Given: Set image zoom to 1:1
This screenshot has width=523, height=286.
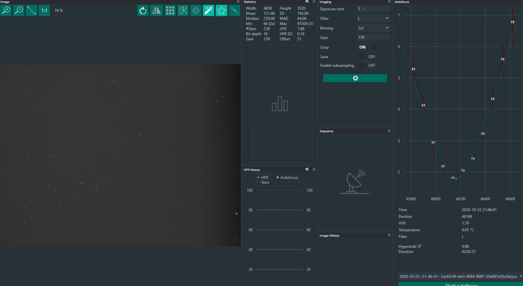Looking at the screenshot, I should coord(44,11).
